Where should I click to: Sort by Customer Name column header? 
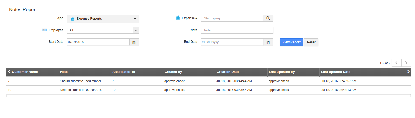[x=25, y=72]
